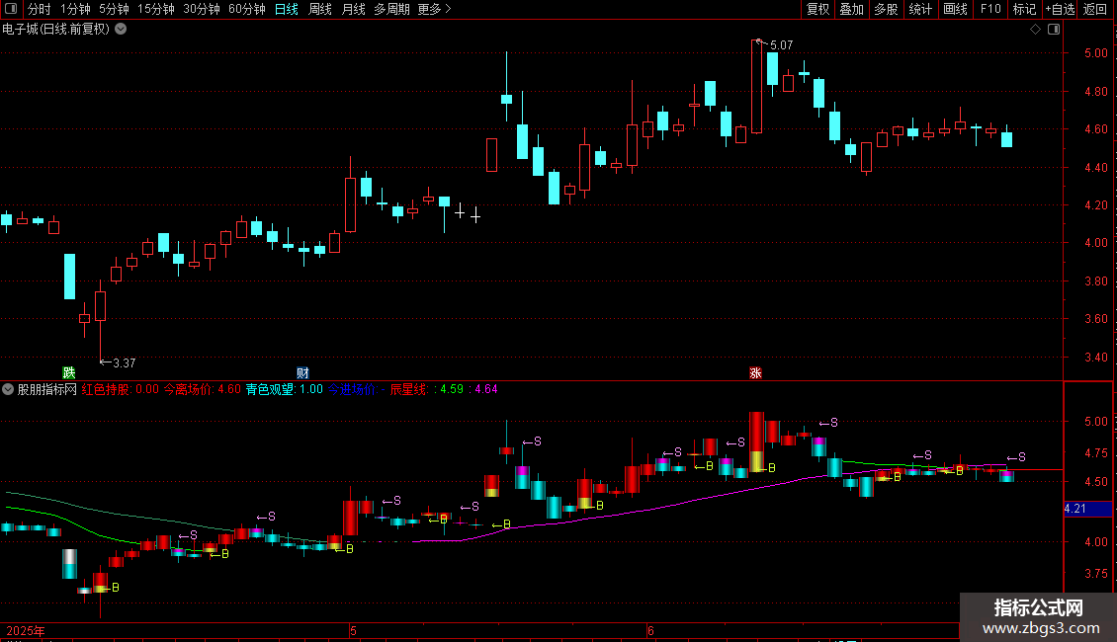Click the 辰星线 indicator label
The width and height of the screenshot is (1117, 642).
409,389
